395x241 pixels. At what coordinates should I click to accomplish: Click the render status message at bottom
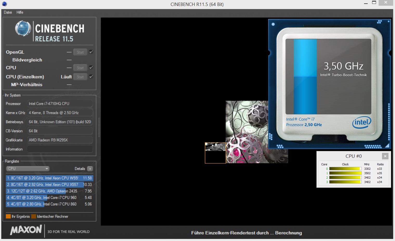point(247,233)
